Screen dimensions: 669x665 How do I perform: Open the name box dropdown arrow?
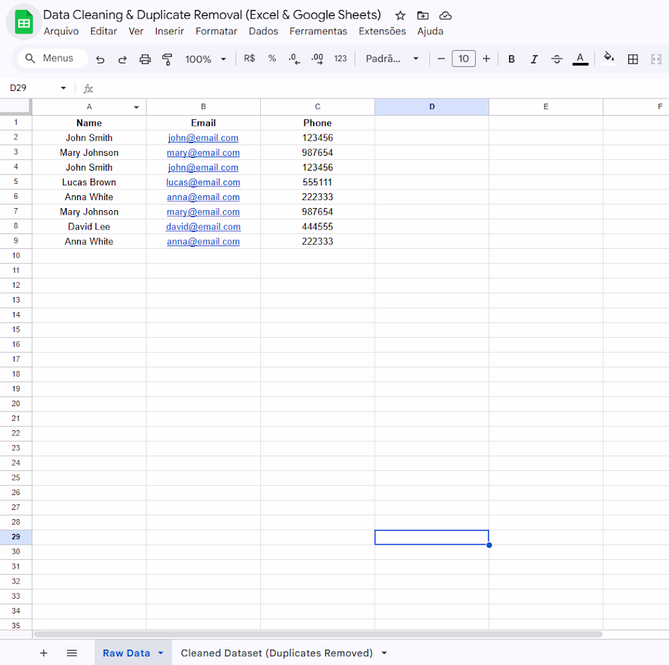click(x=63, y=88)
